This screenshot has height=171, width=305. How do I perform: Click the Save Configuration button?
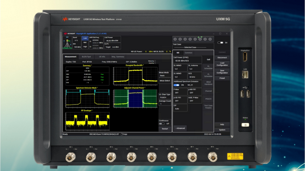click(222, 72)
